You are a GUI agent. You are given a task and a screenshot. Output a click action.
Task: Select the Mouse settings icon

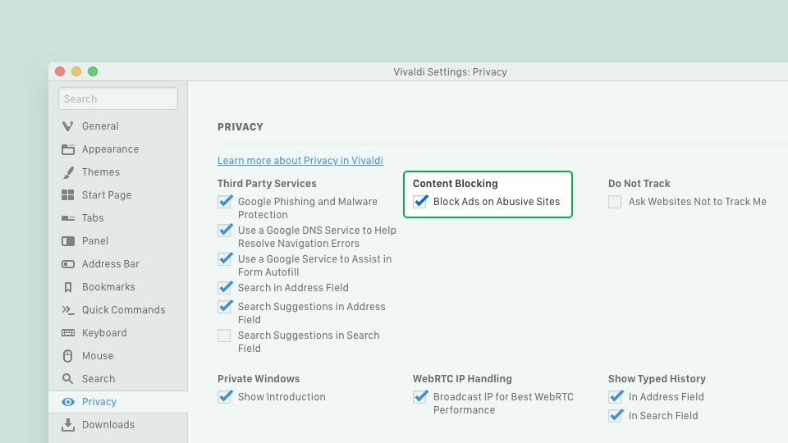tap(68, 356)
